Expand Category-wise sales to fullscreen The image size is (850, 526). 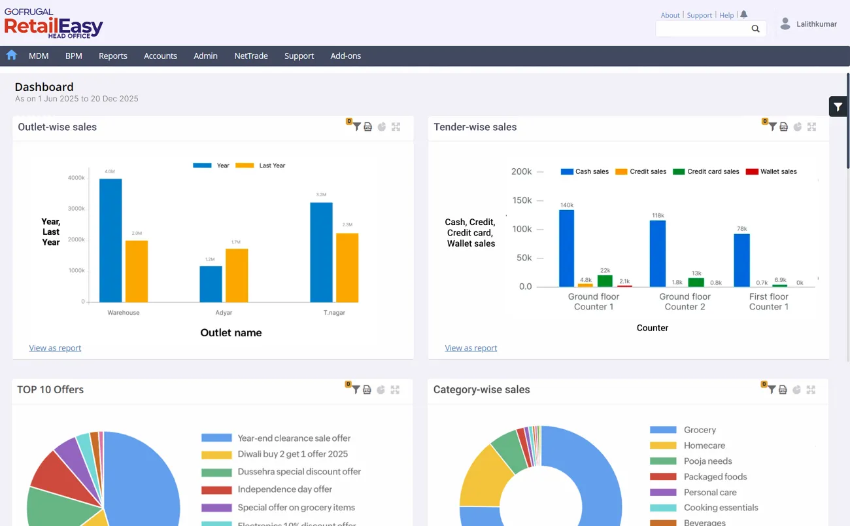coord(811,389)
